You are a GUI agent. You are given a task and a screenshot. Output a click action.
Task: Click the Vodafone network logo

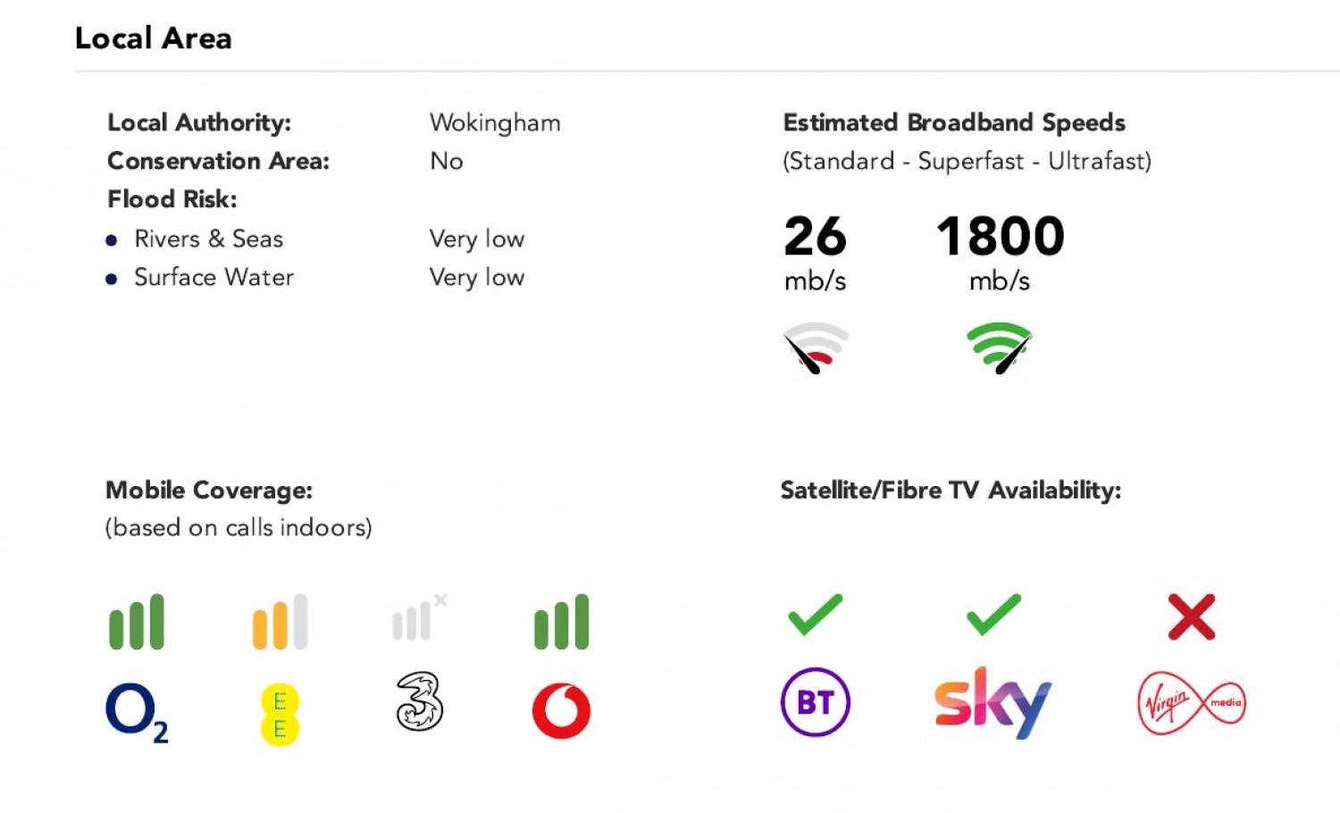(561, 711)
